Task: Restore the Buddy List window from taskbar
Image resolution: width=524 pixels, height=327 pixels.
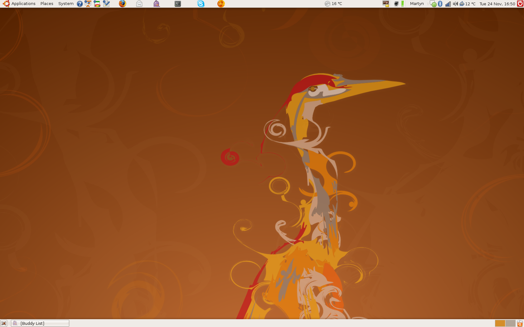Action: point(40,323)
